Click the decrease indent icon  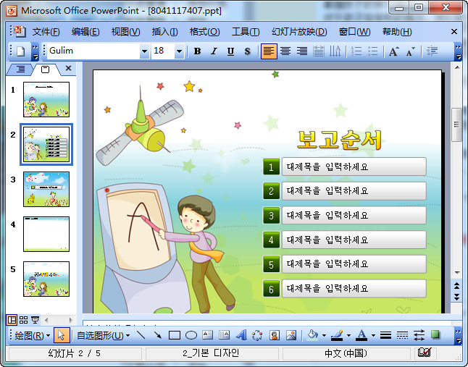[x=432, y=51]
